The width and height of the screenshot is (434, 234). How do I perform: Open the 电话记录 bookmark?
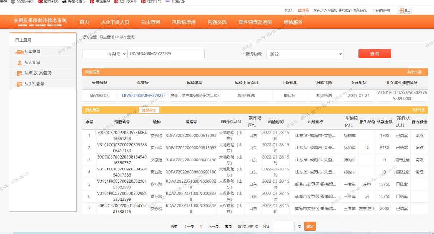pyautogui.click(x=175, y=1)
